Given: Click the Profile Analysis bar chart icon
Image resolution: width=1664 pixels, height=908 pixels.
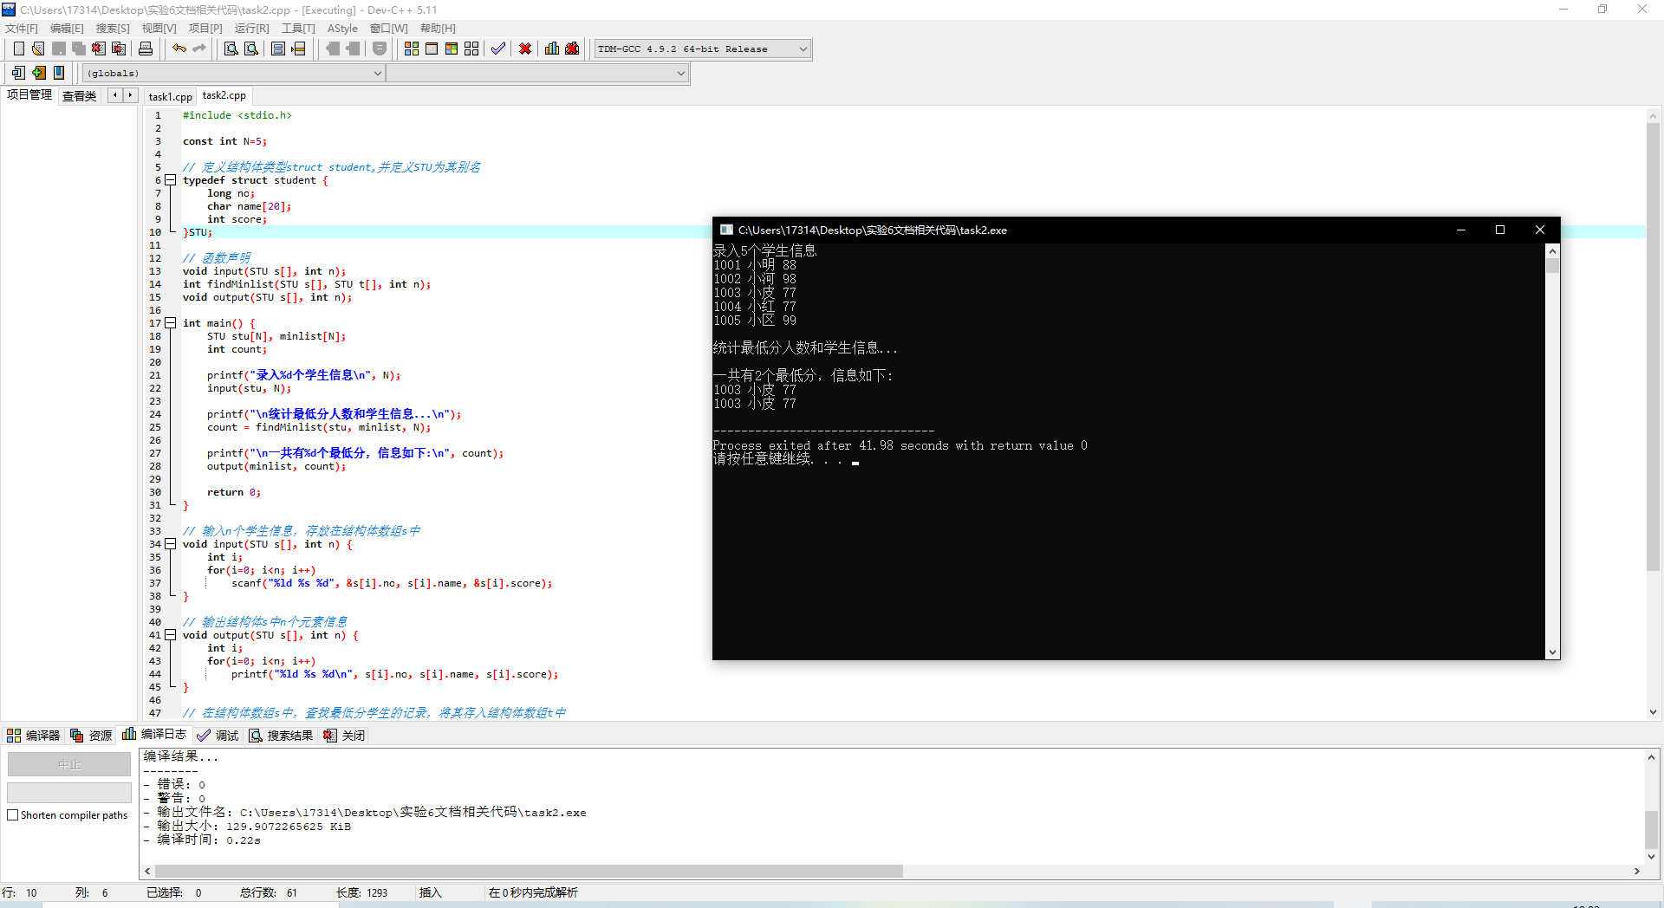Looking at the screenshot, I should pyautogui.click(x=552, y=49).
